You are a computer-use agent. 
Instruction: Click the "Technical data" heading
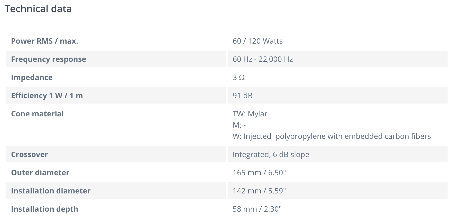coord(38,9)
